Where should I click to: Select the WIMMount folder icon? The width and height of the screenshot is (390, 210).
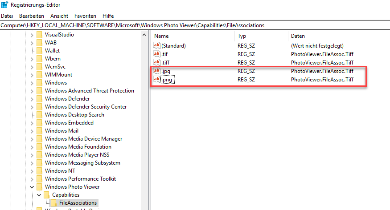tap(39, 75)
